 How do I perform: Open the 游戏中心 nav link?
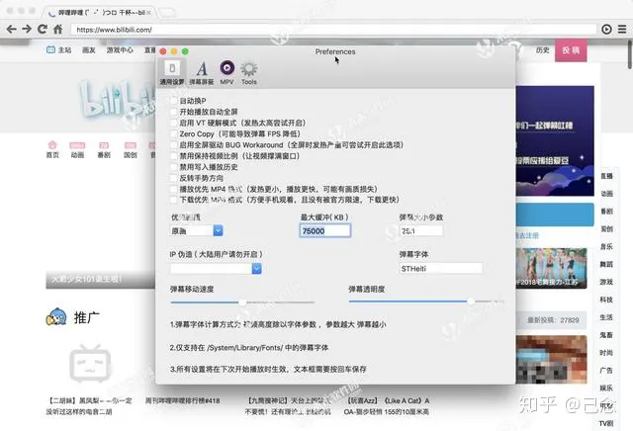point(120,50)
